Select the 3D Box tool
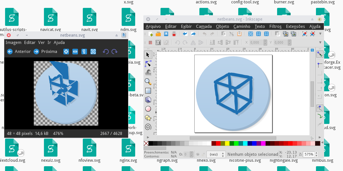The image size is (343, 171). [148, 99]
